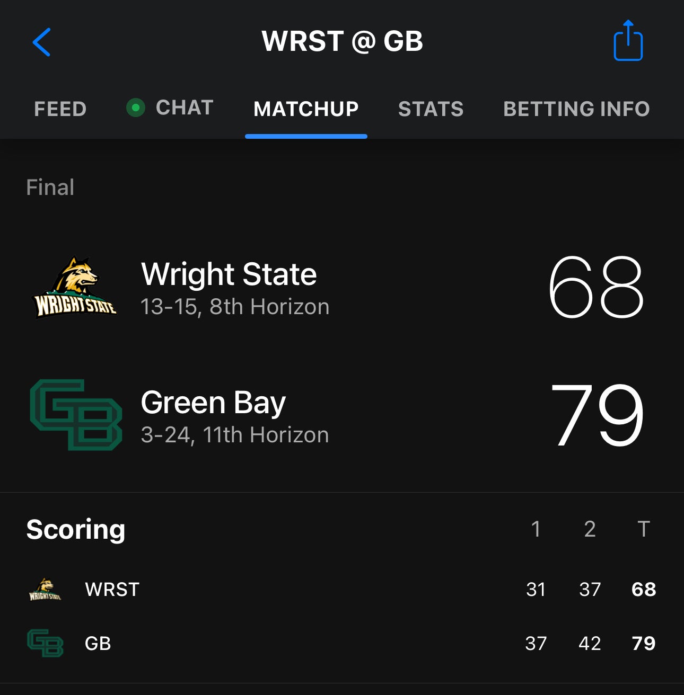Tap small Wright State logo in Scoring

click(x=45, y=590)
